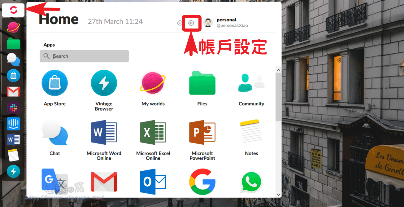This screenshot has width=404, height=207.
Task: Click the smiley face status icon
Action: tap(180, 23)
